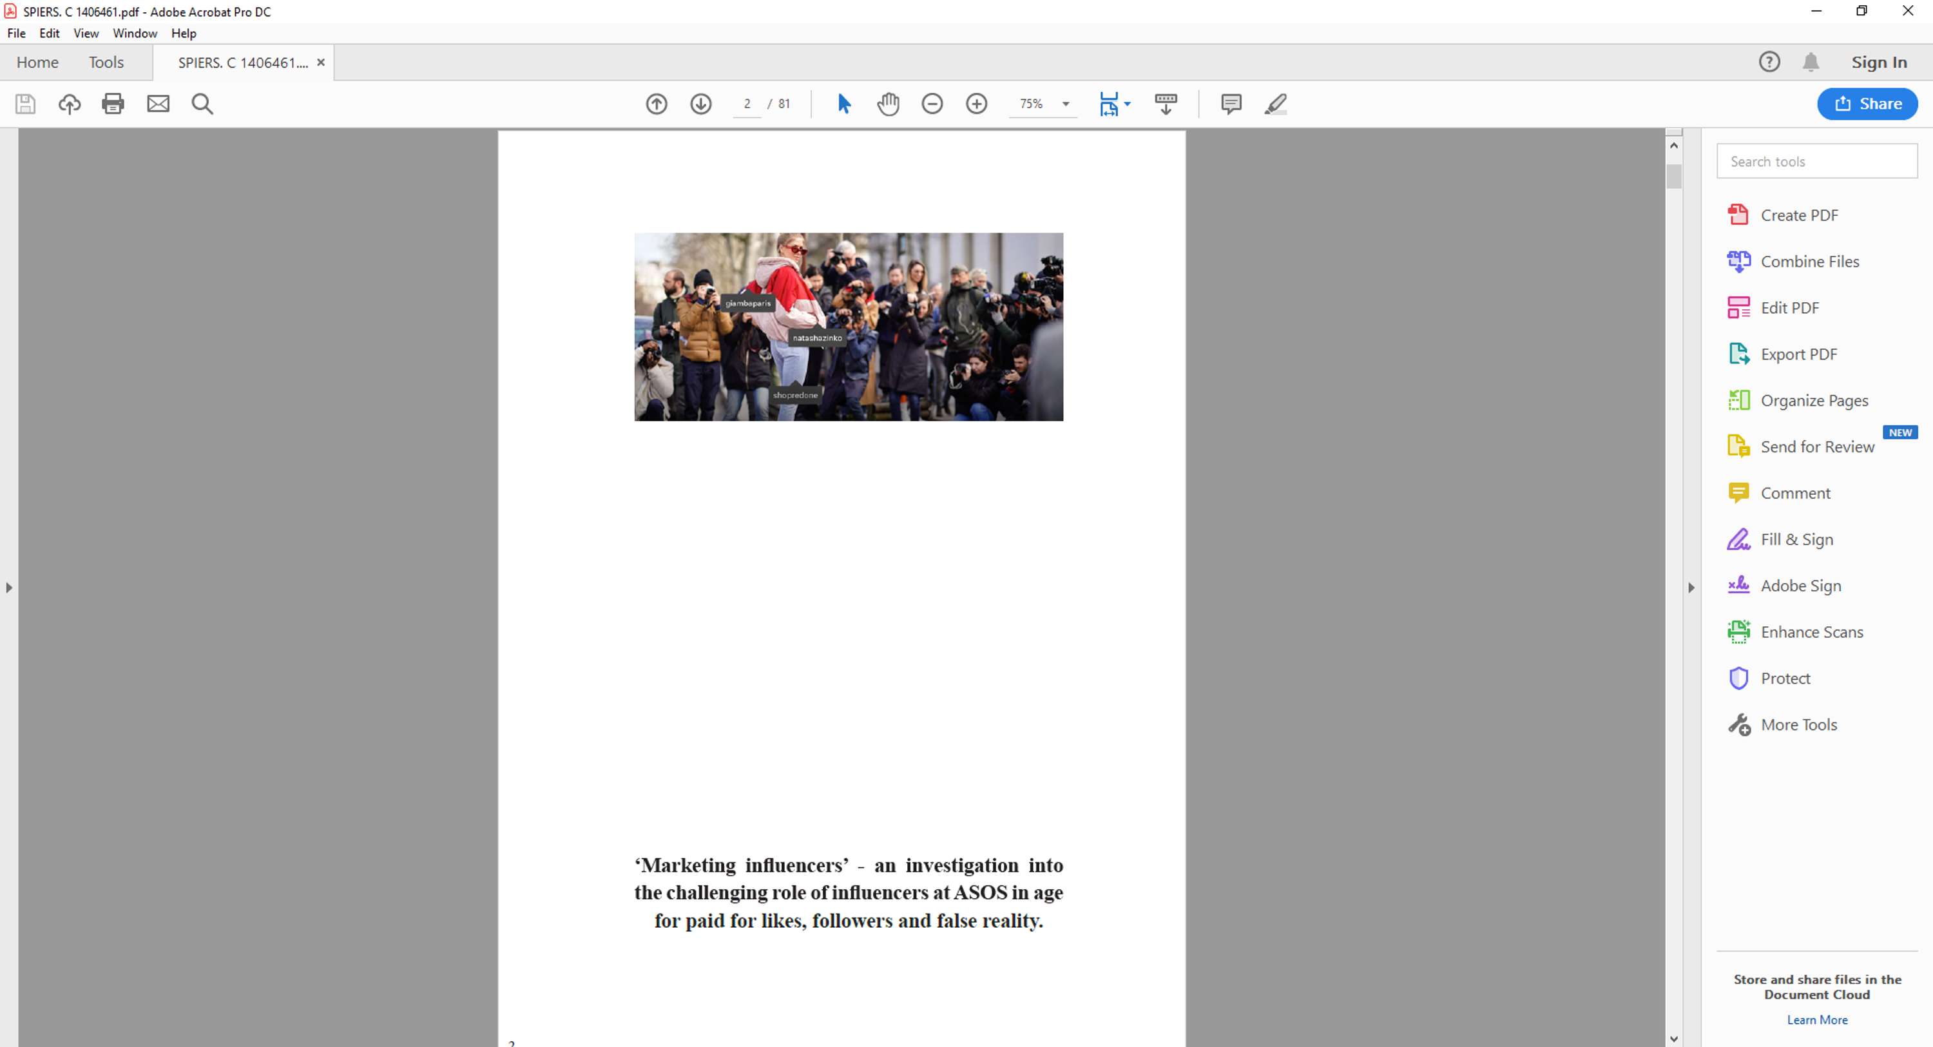This screenshot has height=1047, width=1933.
Task: Open Comment tool in side panel
Action: (1779, 493)
